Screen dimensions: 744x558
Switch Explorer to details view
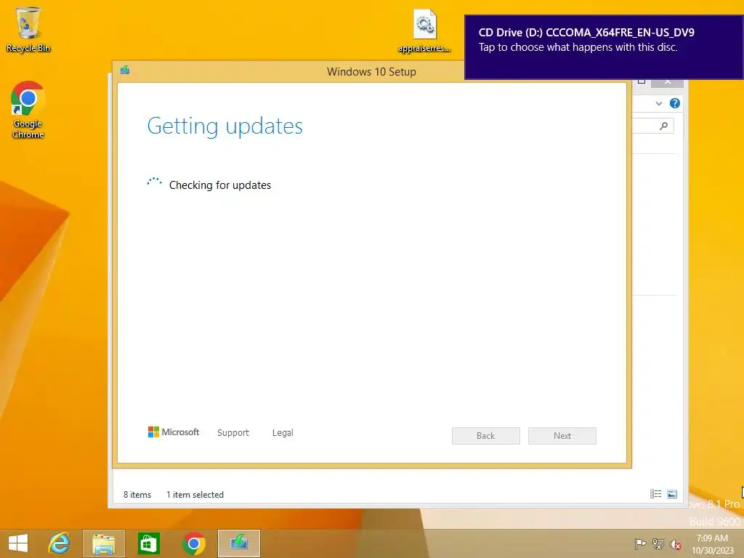click(x=655, y=494)
